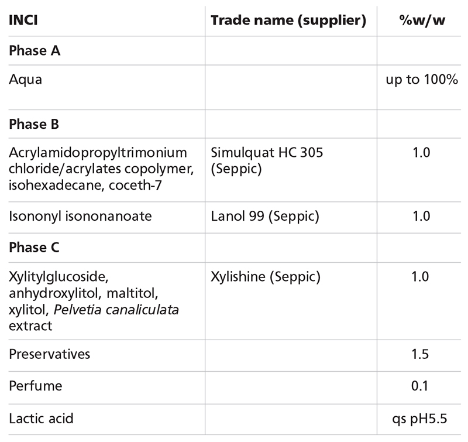The height and width of the screenshot is (442, 468).
Task: Click the 1.5 preservatives percentage
Action: point(421,355)
